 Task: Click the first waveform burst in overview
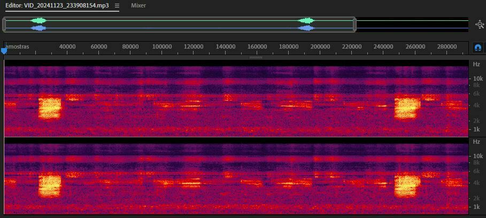[x=38, y=25]
